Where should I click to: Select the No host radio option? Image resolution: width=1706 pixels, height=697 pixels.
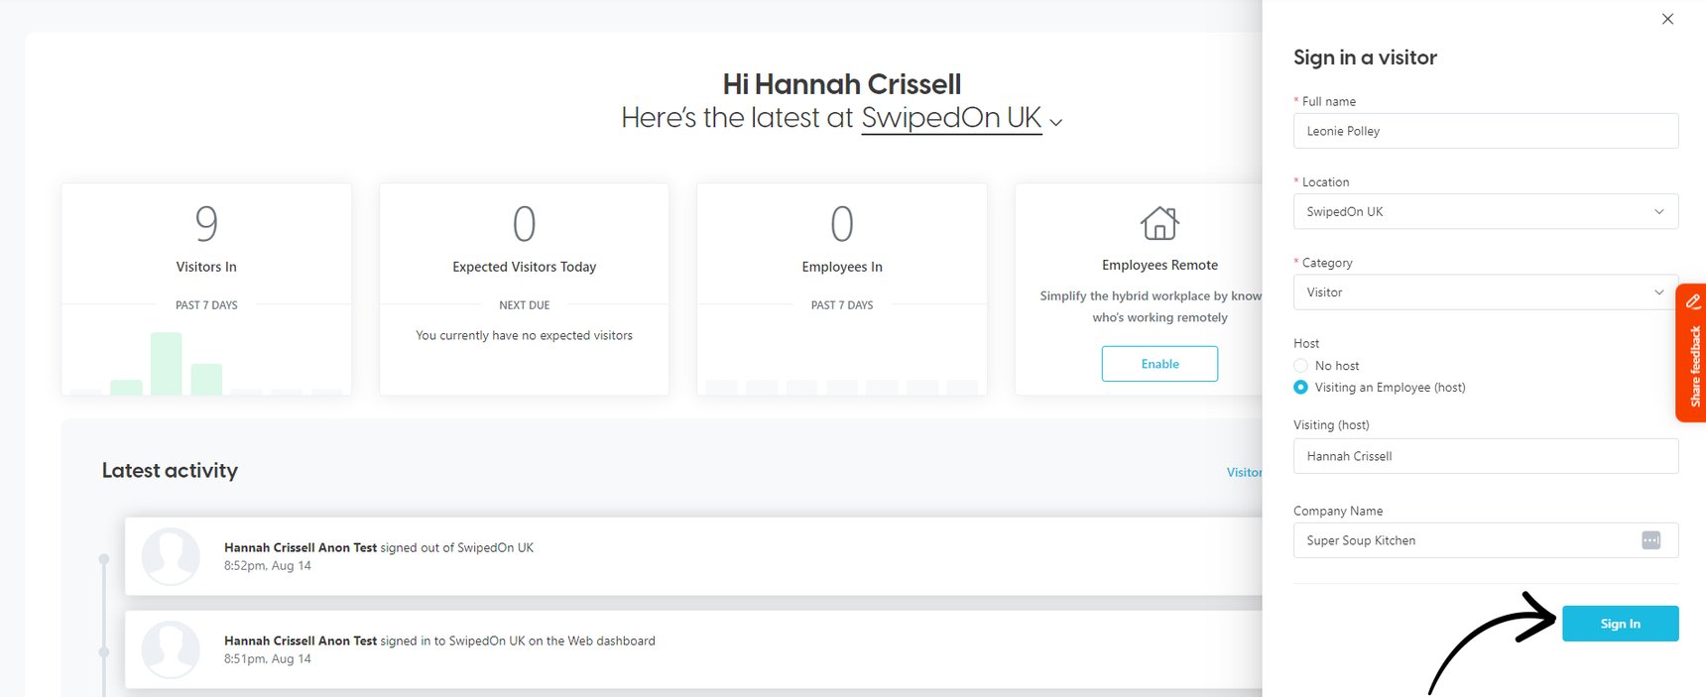1301,366
